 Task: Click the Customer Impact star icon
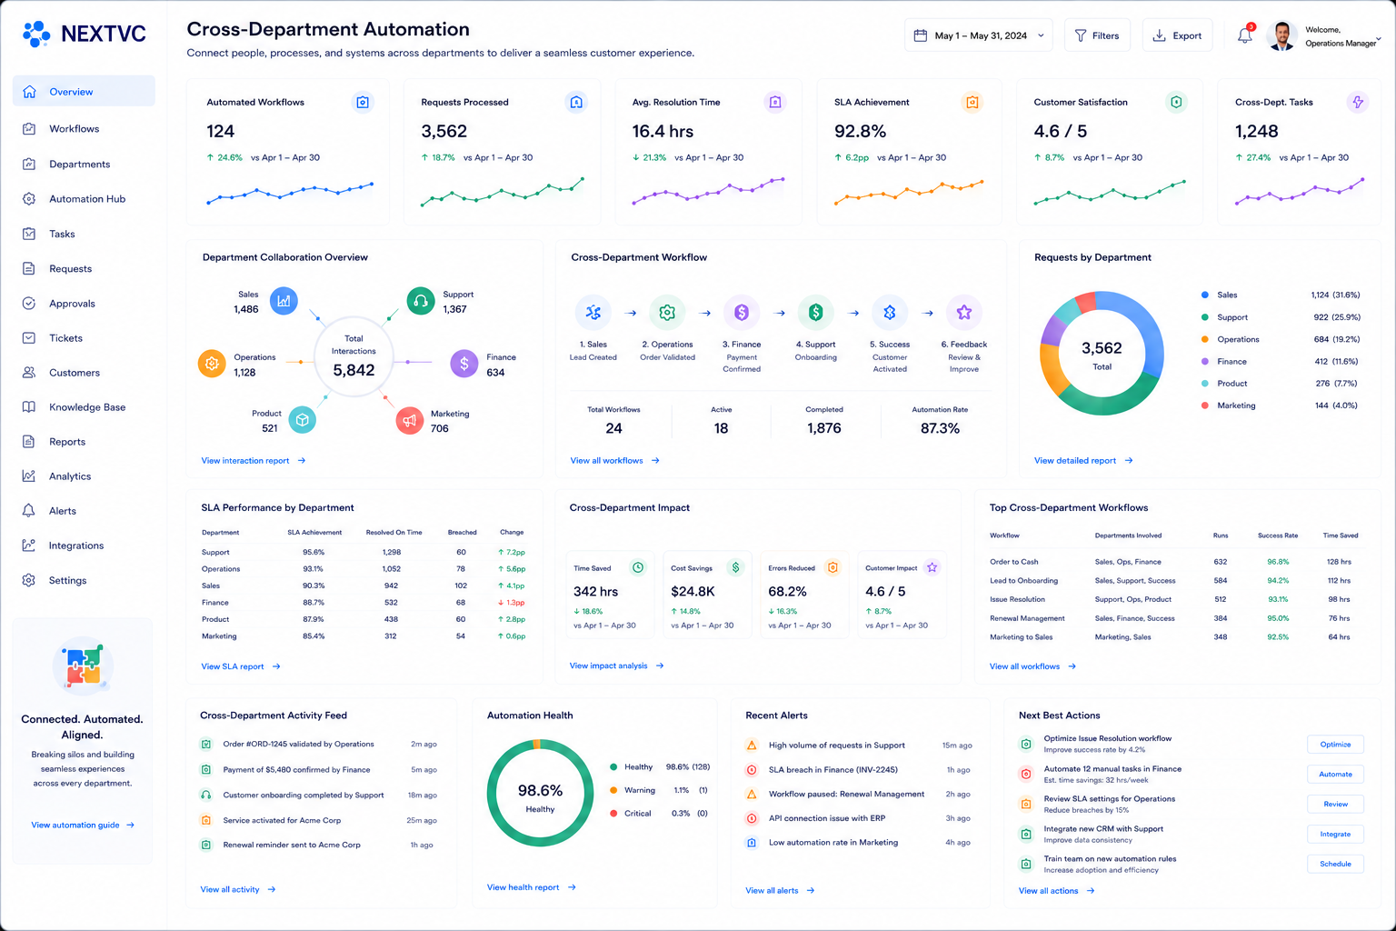[932, 567]
